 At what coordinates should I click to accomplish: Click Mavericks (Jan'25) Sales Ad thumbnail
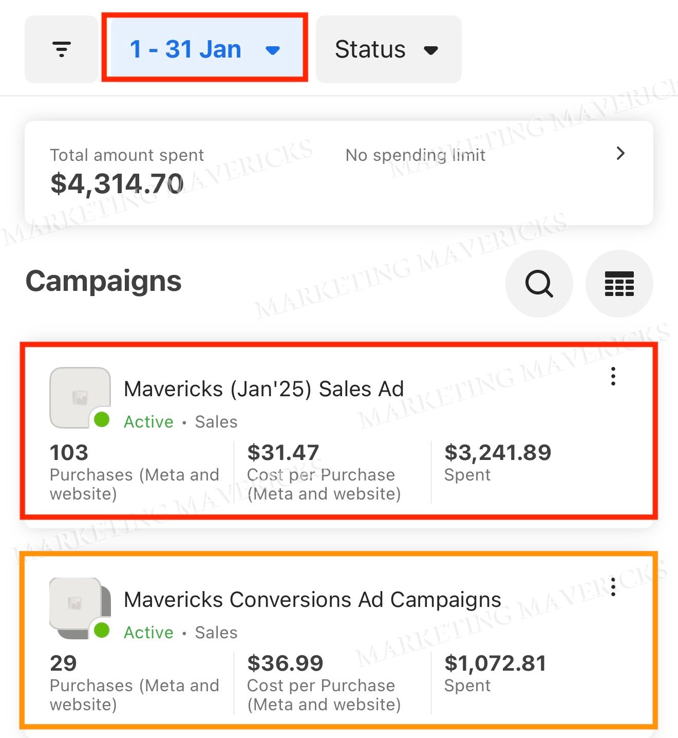(79, 397)
